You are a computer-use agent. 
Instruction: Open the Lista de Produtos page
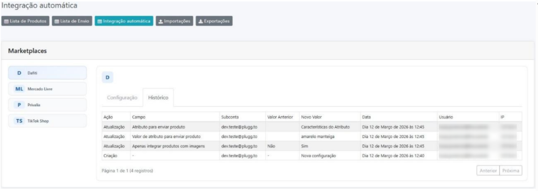(x=25, y=21)
